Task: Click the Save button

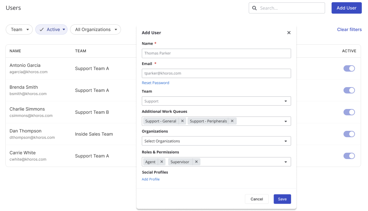Action: click(x=282, y=199)
